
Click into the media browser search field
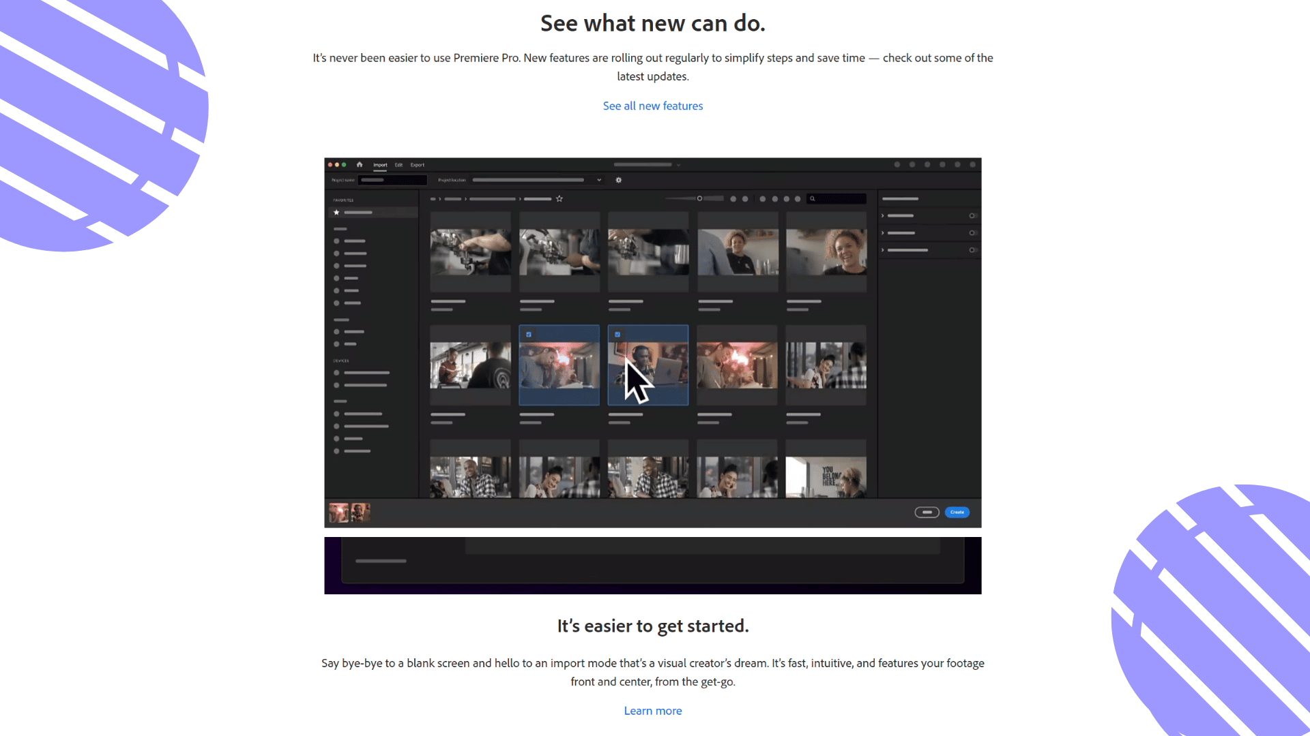tap(836, 199)
